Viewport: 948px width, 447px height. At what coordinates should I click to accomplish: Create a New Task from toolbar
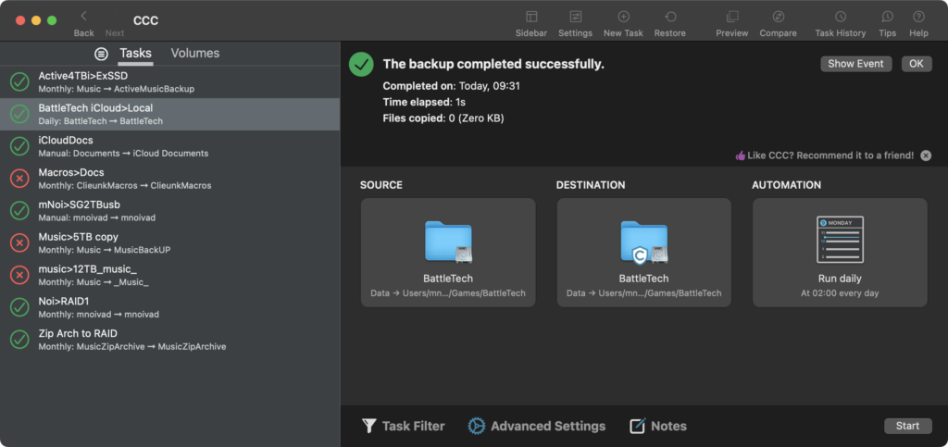click(x=623, y=18)
